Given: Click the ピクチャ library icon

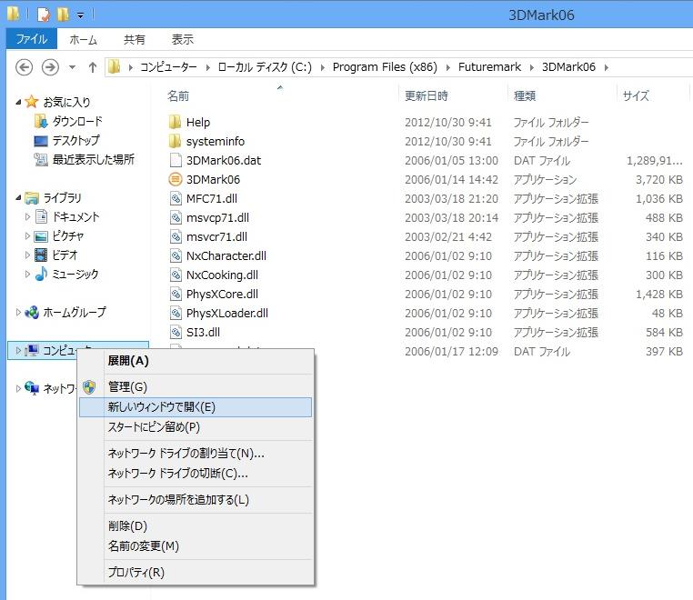Looking at the screenshot, I should 41,236.
